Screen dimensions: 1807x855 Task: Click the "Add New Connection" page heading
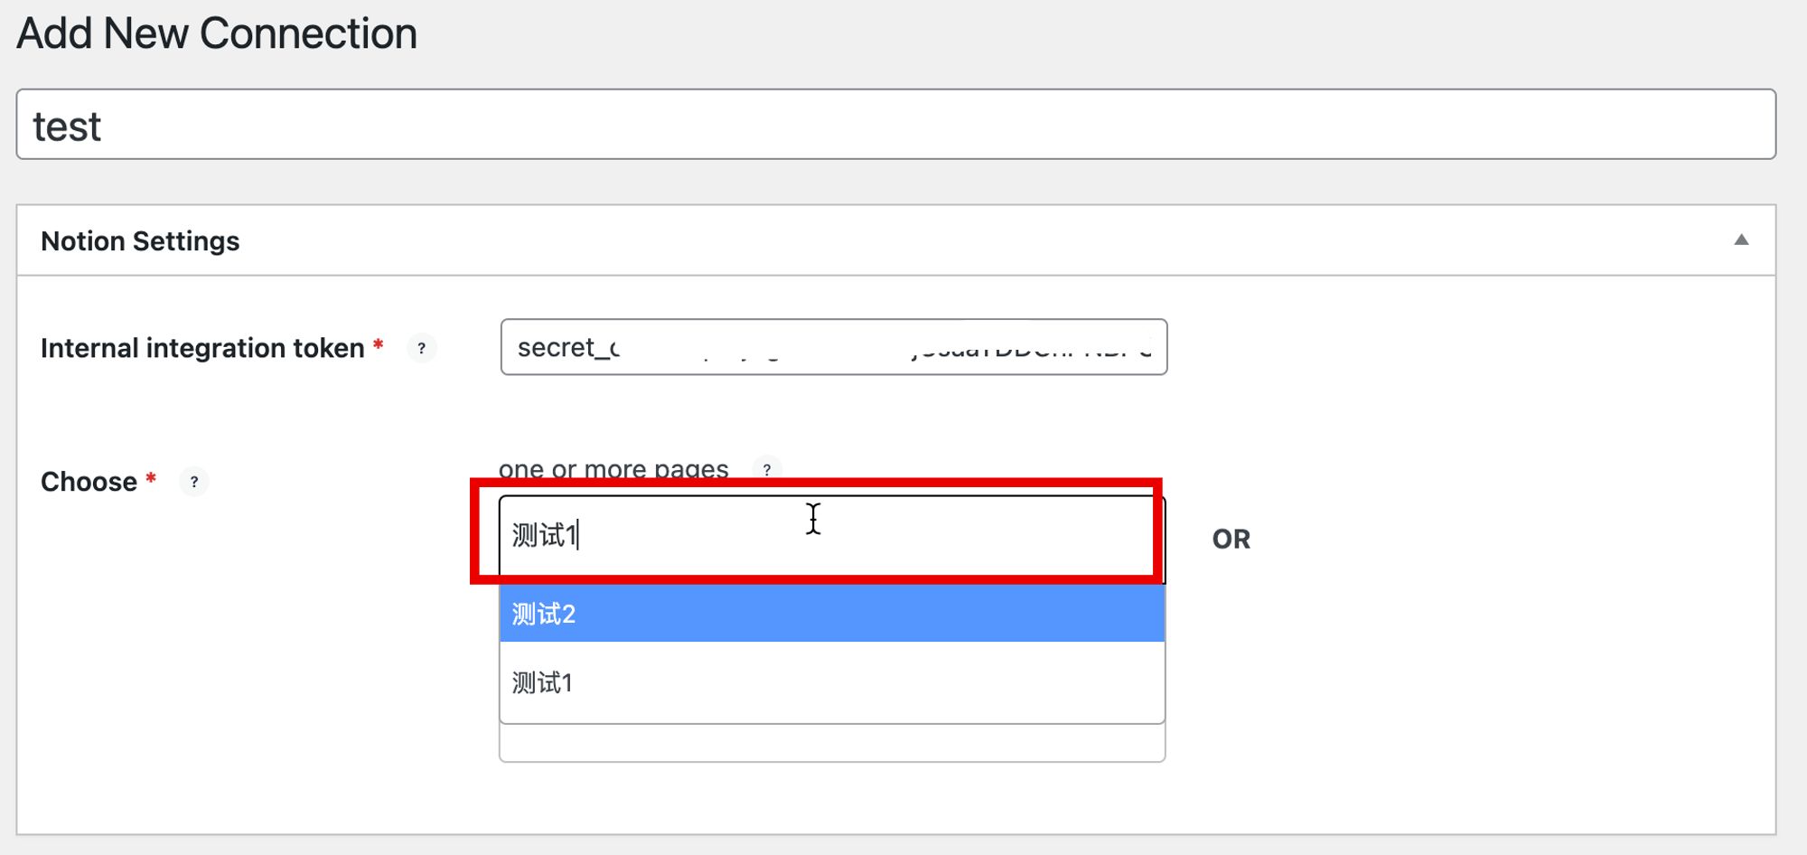(x=217, y=34)
